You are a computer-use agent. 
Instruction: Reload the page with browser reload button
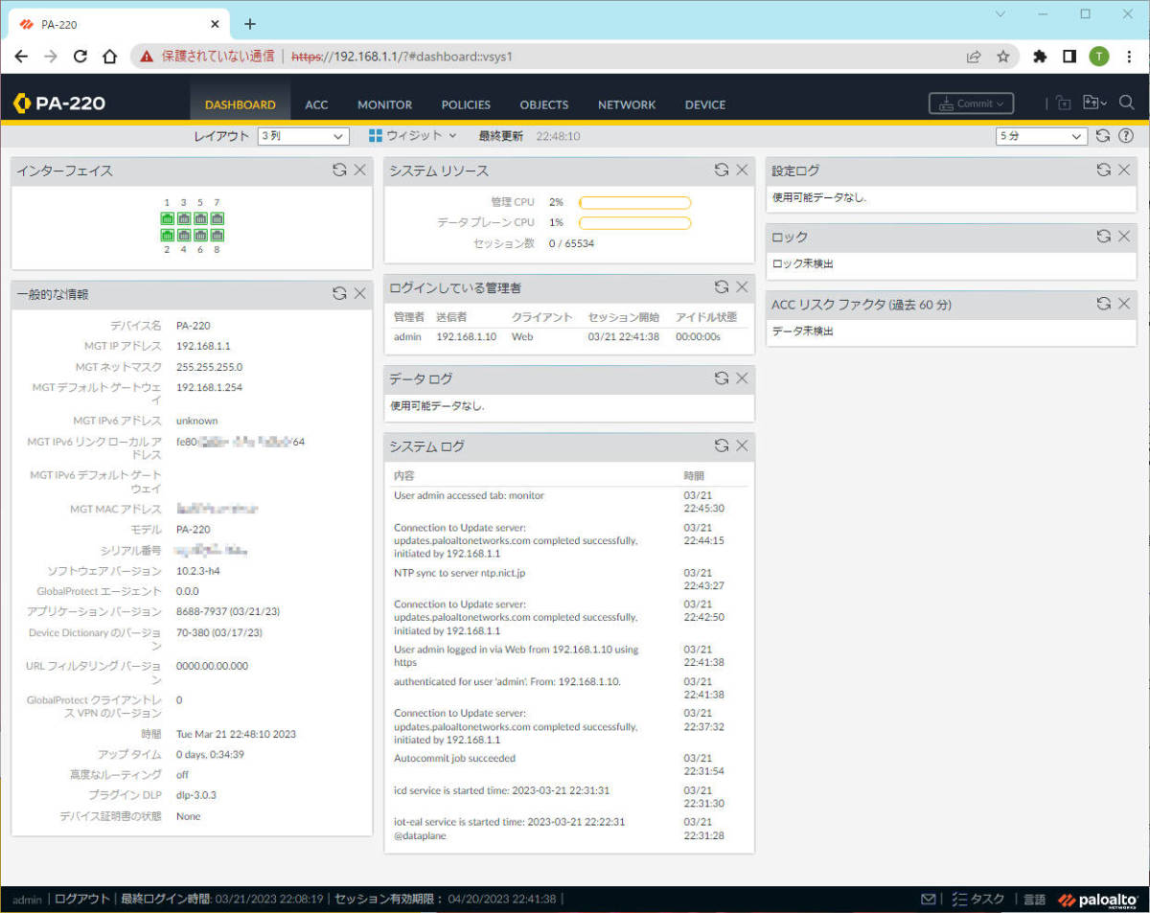(x=80, y=57)
